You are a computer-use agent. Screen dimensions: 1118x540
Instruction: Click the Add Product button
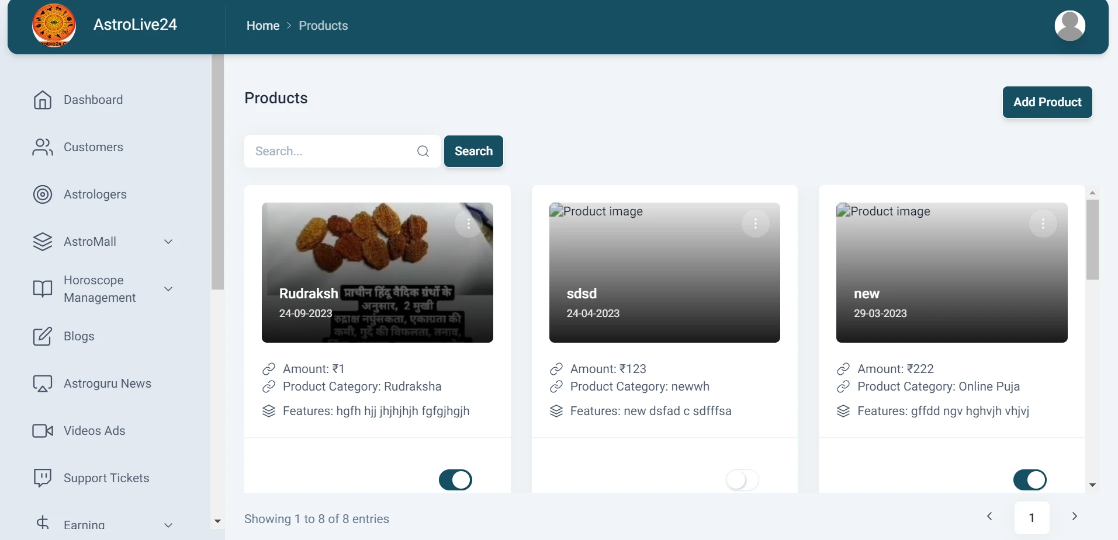1047,102
